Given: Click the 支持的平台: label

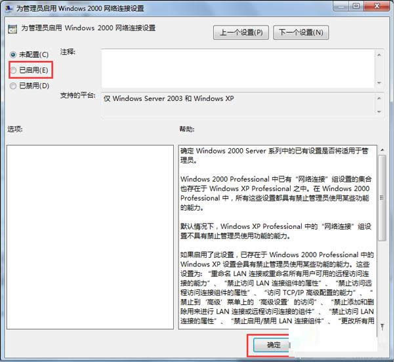Looking at the screenshot, I should [x=78, y=95].
